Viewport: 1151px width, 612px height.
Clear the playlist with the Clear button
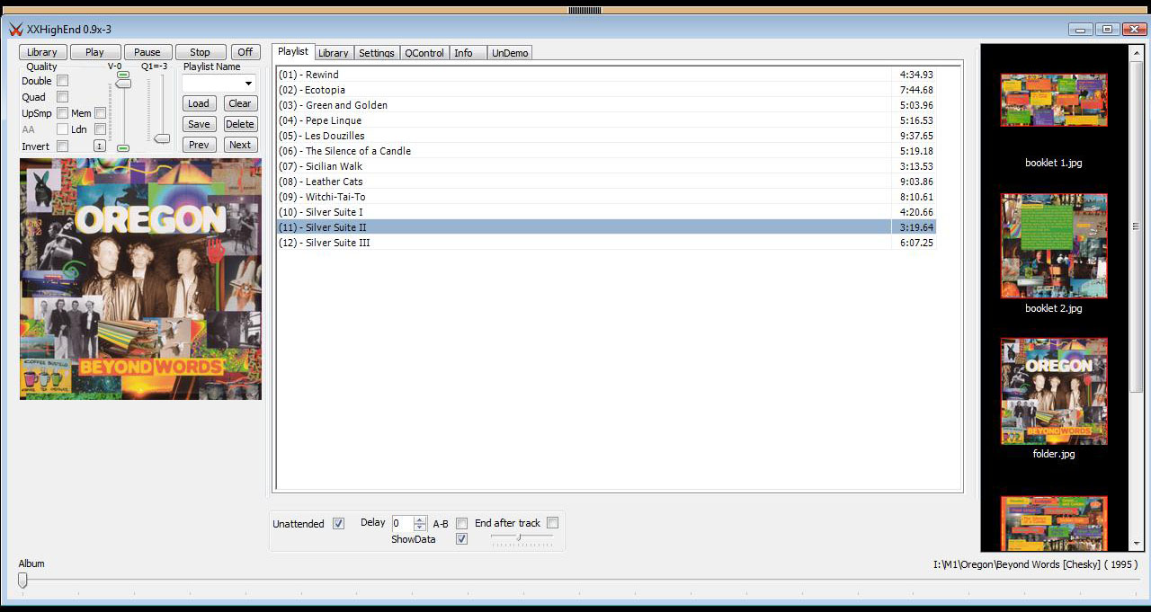(240, 103)
